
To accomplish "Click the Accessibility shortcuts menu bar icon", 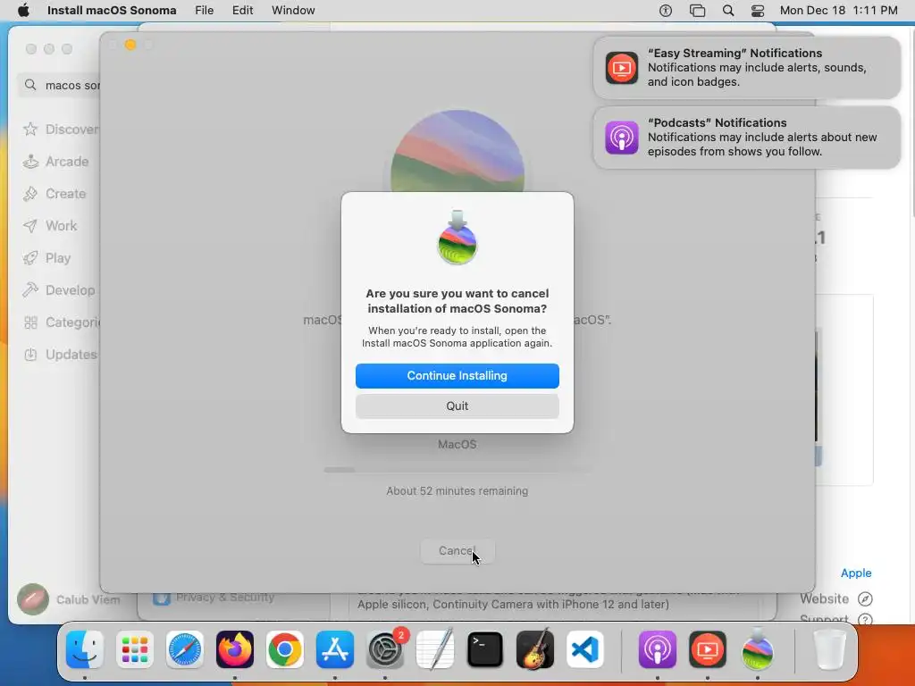I will (665, 10).
